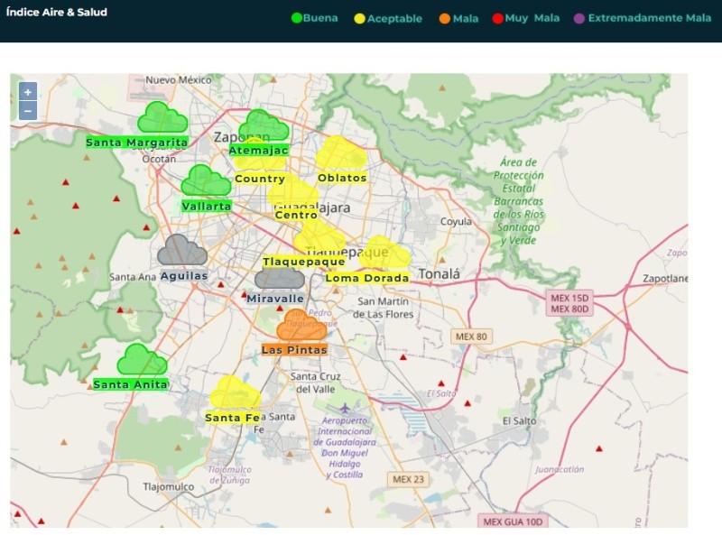Click the Aguilas gray cloud icon
This screenshot has width=722, height=535.
182,251
